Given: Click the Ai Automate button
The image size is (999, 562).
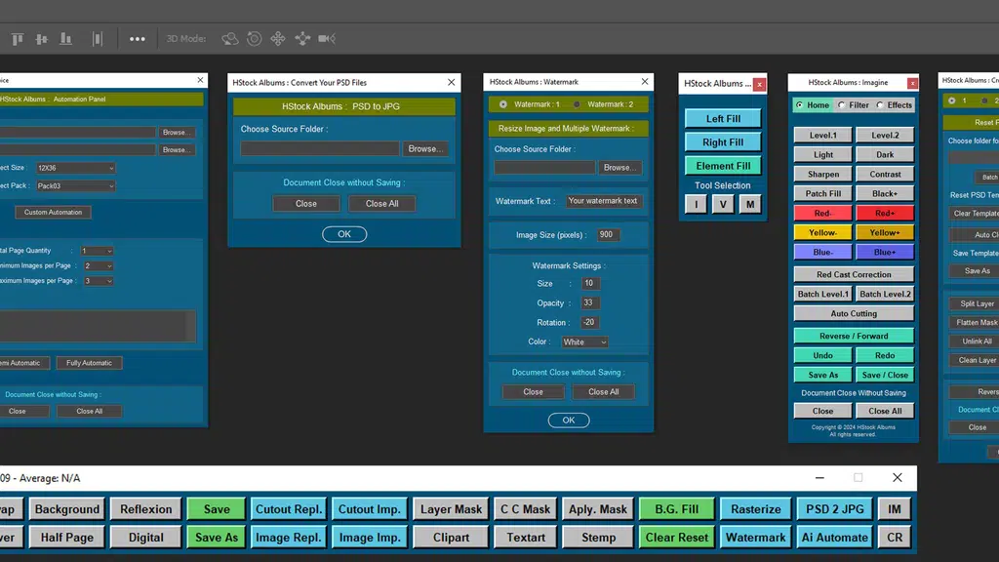Looking at the screenshot, I should 835,538.
